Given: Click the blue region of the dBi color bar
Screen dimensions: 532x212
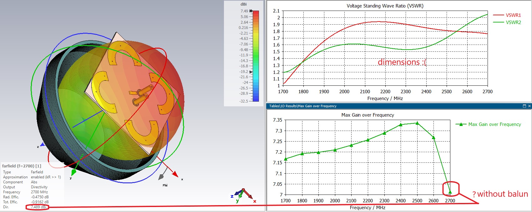Looking at the screenshot, I should (256, 97).
